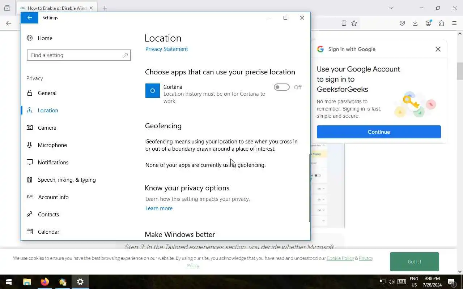Viewport: 463px width, 289px height.
Task: Click the General lock icon
Action: [30, 93]
